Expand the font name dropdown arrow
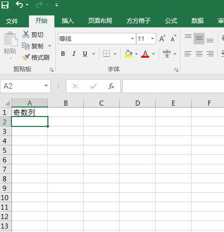Image resolution: width=224 pixels, height=232 pixels. point(132,39)
